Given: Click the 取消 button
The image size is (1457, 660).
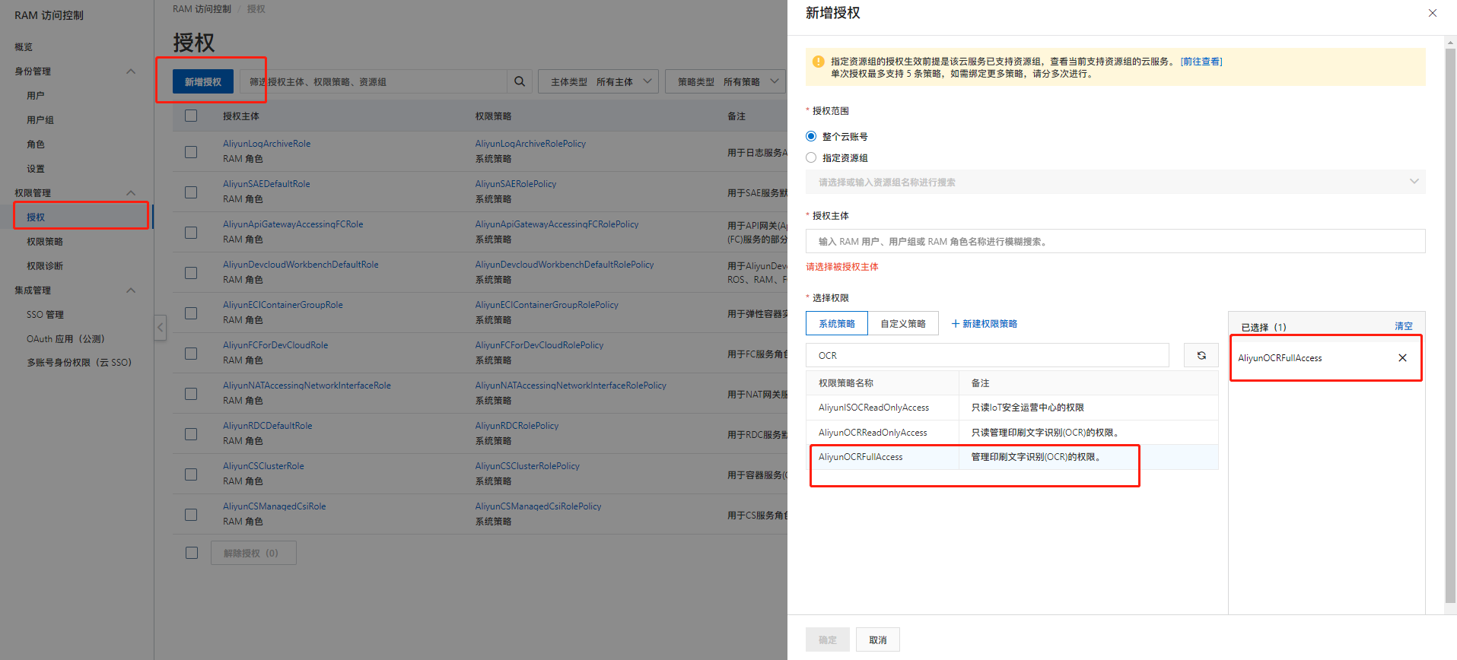Looking at the screenshot, I should 878,639.
